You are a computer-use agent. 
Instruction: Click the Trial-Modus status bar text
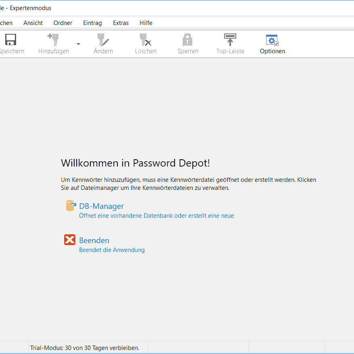(x=85, y=348)
